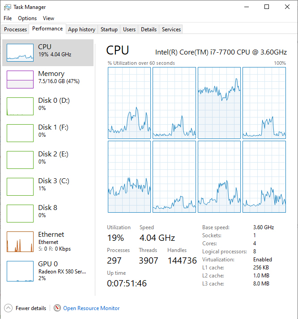
Task: Click the top-left logical processor graph
Action: [129, 103]
